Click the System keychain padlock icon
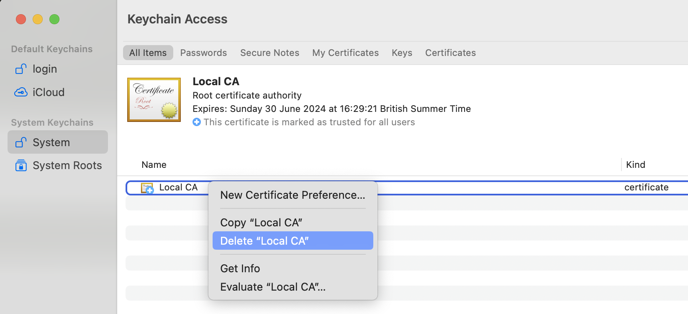Viewport: 688px width, 314px height. (21, 142)
